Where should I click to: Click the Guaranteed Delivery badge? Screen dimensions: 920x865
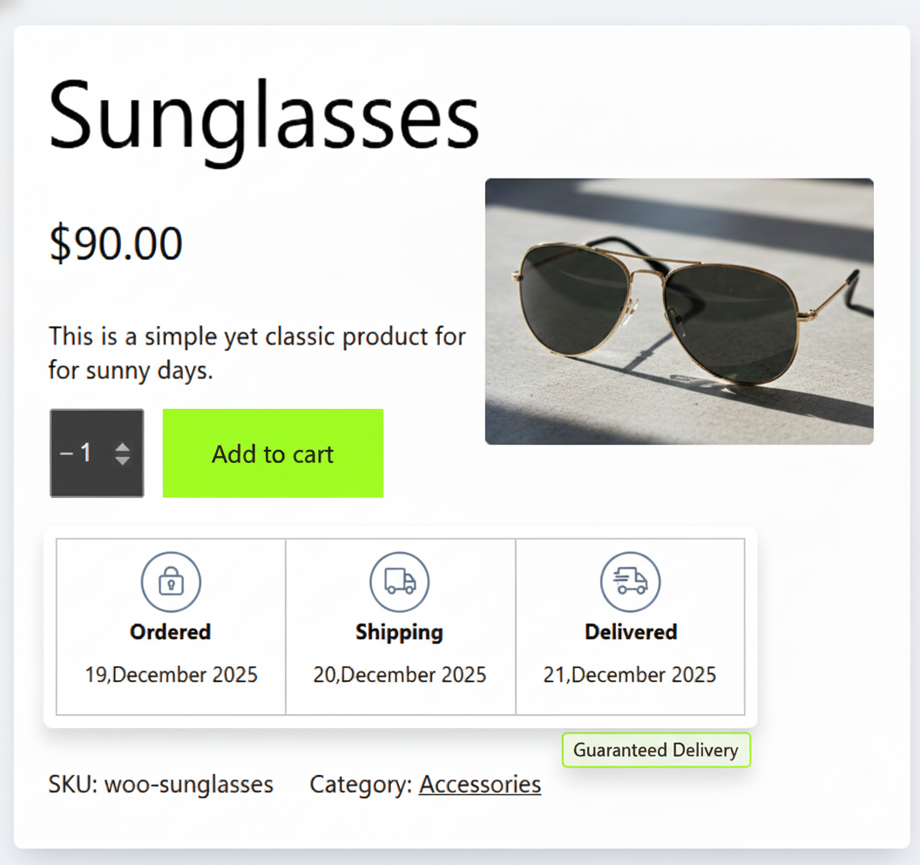pos(656,750)
